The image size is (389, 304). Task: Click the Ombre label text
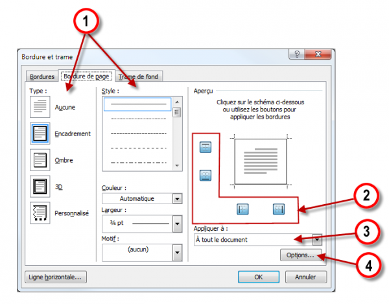[64, 160]
